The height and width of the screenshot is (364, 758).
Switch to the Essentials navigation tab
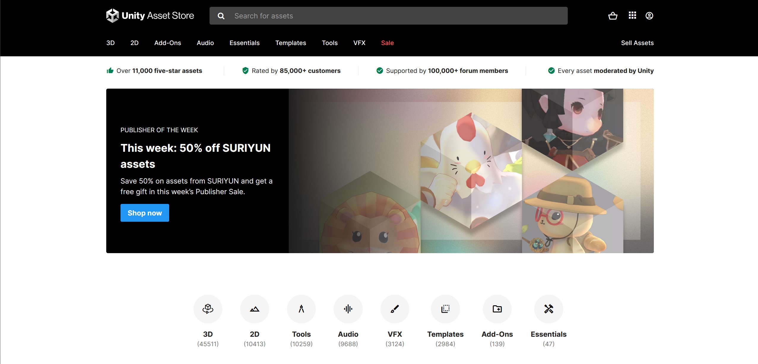click(244, 43)
